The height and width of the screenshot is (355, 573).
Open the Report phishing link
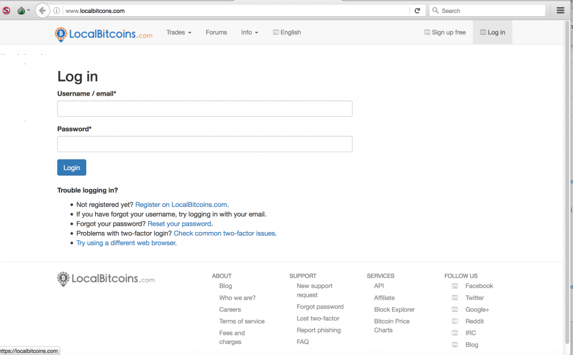(318, 330)
